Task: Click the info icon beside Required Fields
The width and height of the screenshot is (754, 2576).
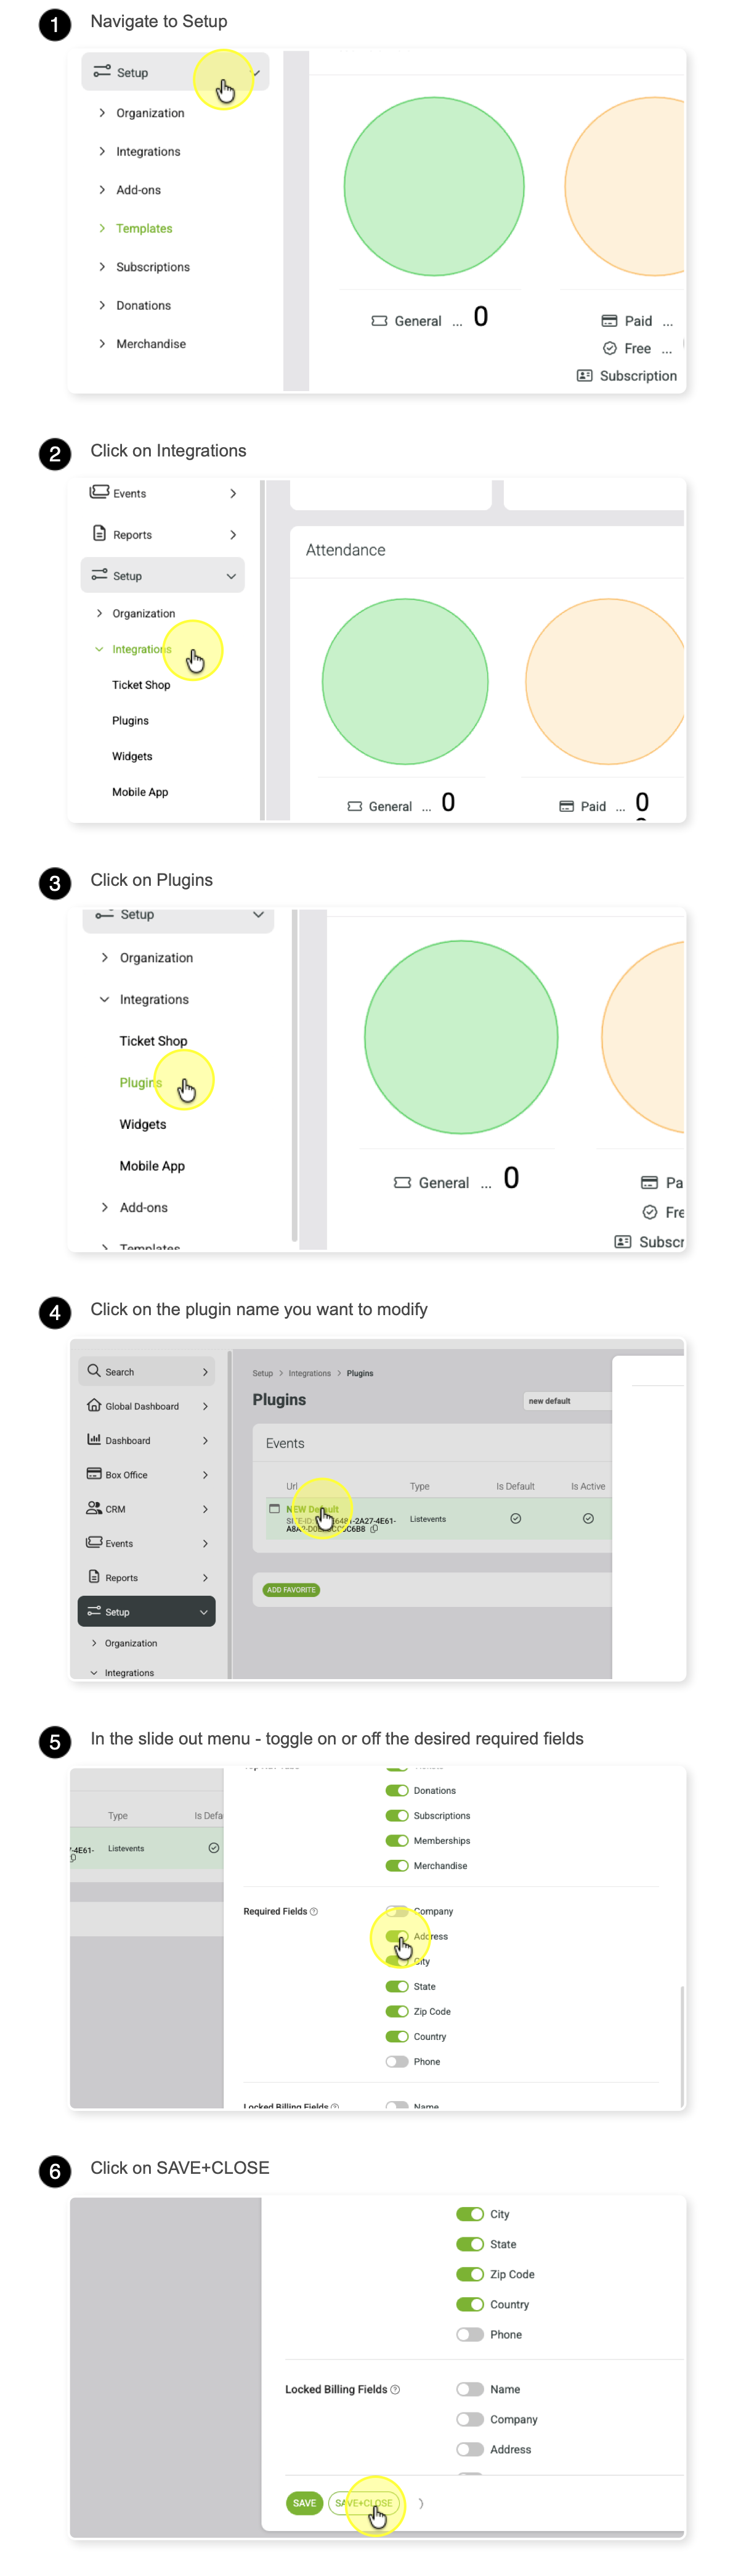Action: [314, 1911]
